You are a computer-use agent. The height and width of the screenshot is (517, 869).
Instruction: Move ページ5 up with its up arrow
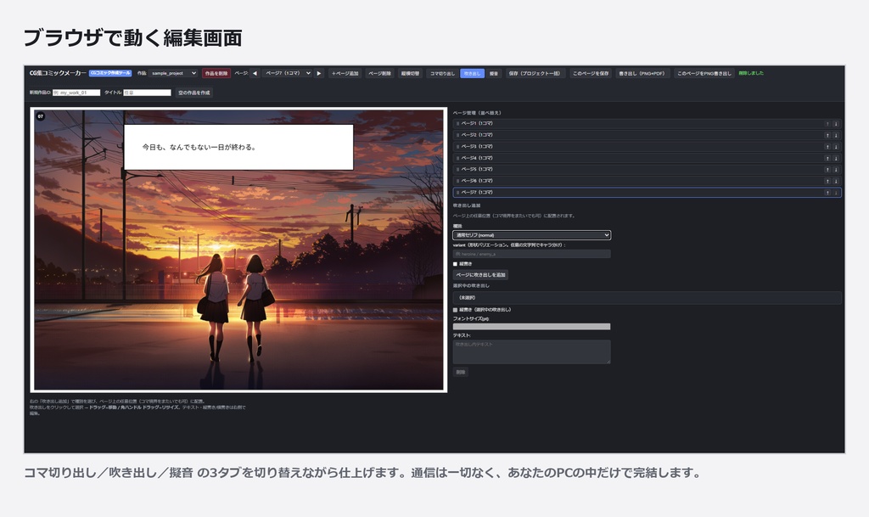(827, 170)
